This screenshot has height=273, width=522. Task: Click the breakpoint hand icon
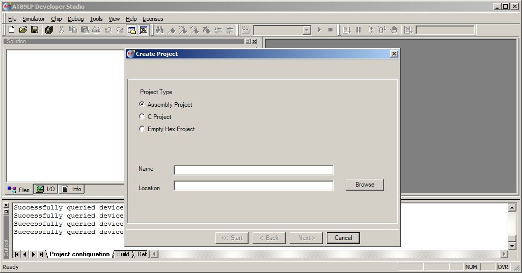394,30
